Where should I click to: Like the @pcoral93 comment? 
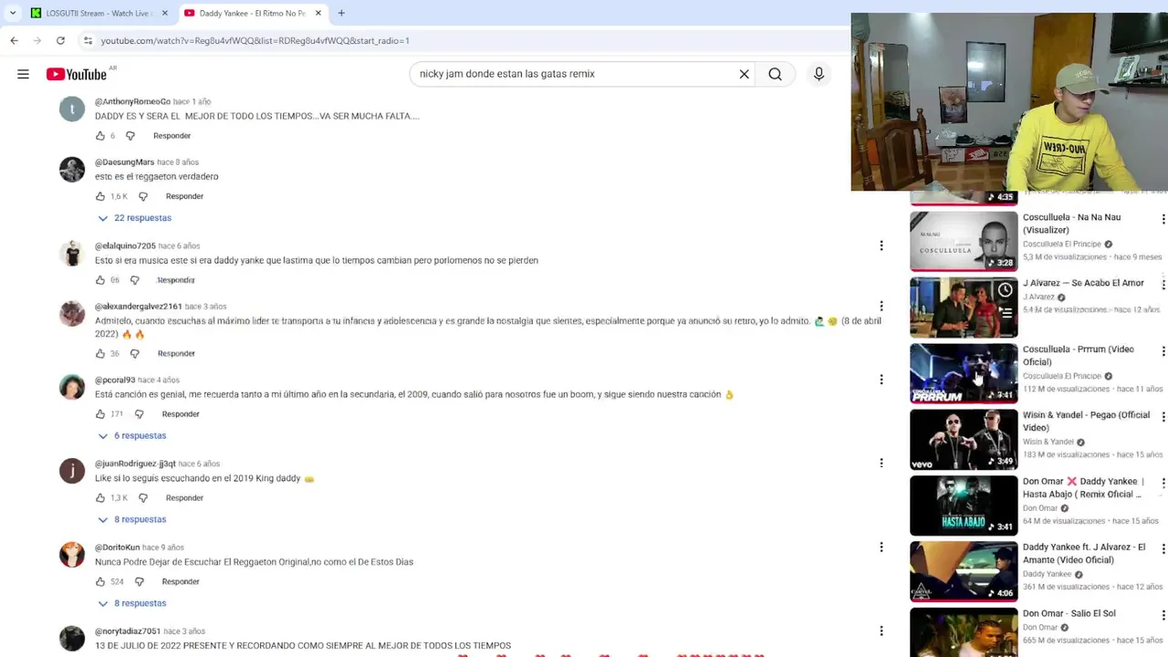100,414
